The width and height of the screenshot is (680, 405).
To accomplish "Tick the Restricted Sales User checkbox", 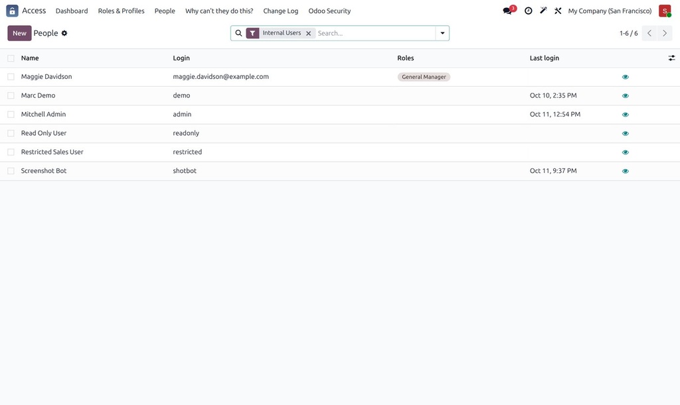I will point(11,152).
